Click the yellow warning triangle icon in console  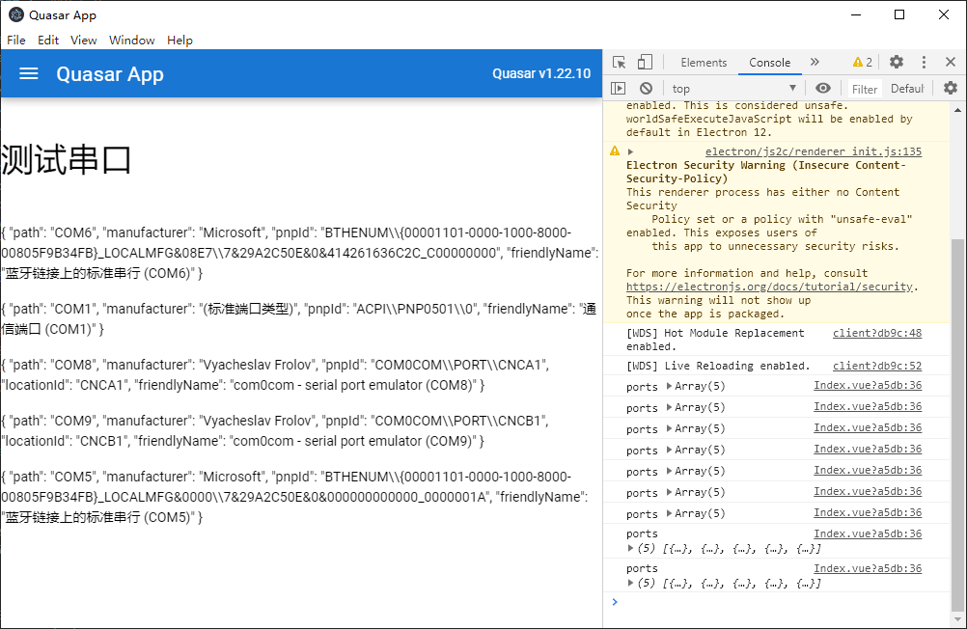(x=615, y=151)
